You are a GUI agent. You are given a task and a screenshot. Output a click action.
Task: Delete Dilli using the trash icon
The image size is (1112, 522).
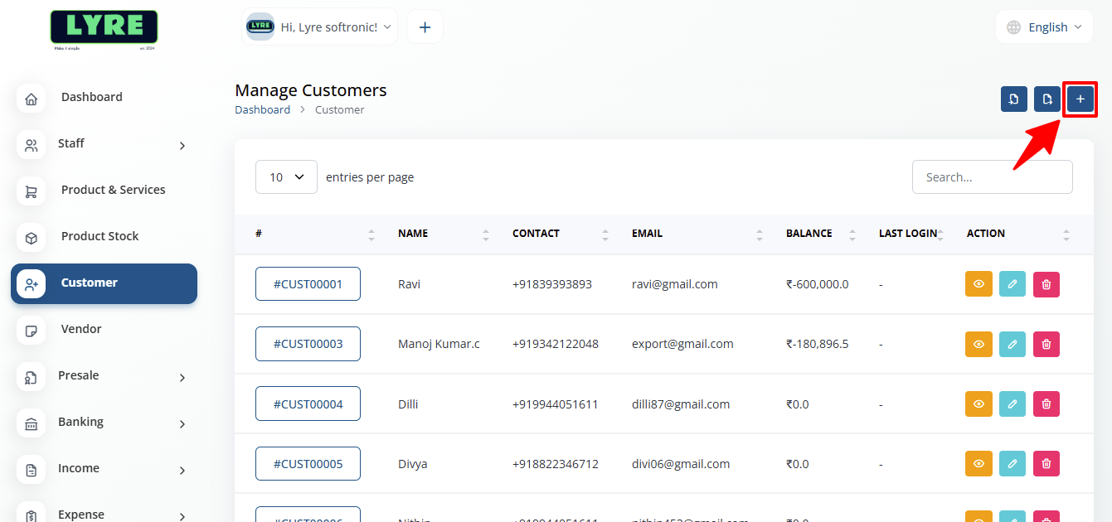[x=1046, y=404]
